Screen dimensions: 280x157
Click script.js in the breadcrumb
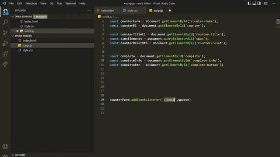107,17
